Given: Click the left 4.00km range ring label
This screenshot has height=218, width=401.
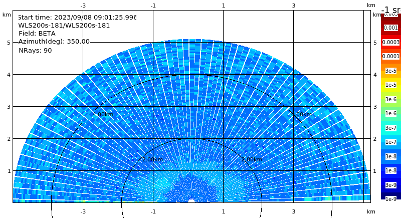Looking at the screenshot, I should [103, 114].
